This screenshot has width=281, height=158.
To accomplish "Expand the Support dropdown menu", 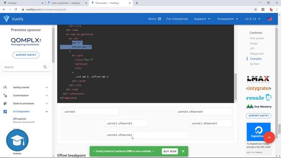I will tap(202, 19).
